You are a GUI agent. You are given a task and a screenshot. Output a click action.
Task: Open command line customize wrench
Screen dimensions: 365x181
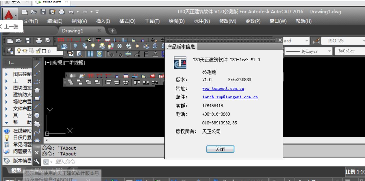37,162
